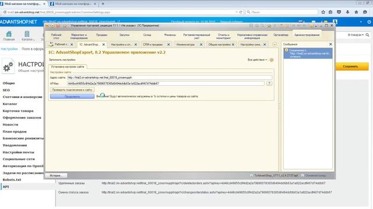The width and height of the screenshot is (373, 209).
Task: Select SEO in settings sidebar
Action: click(x=6, y=90)
